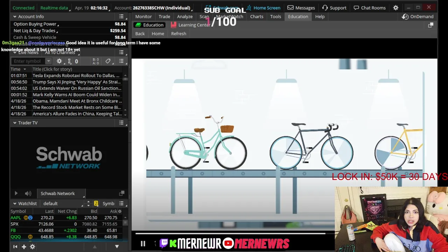Pause the bicycle education video

click(143, 244)
